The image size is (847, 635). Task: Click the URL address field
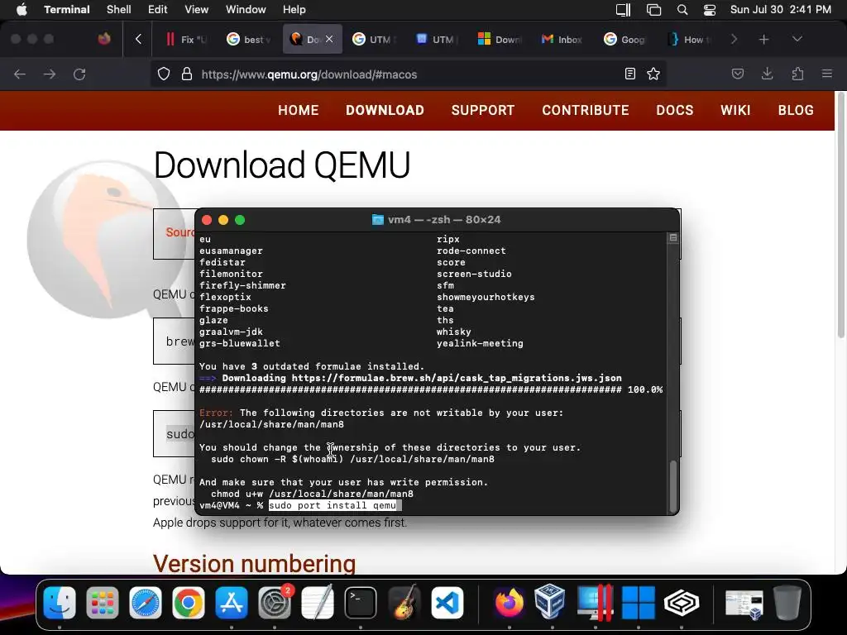(408, 74)
